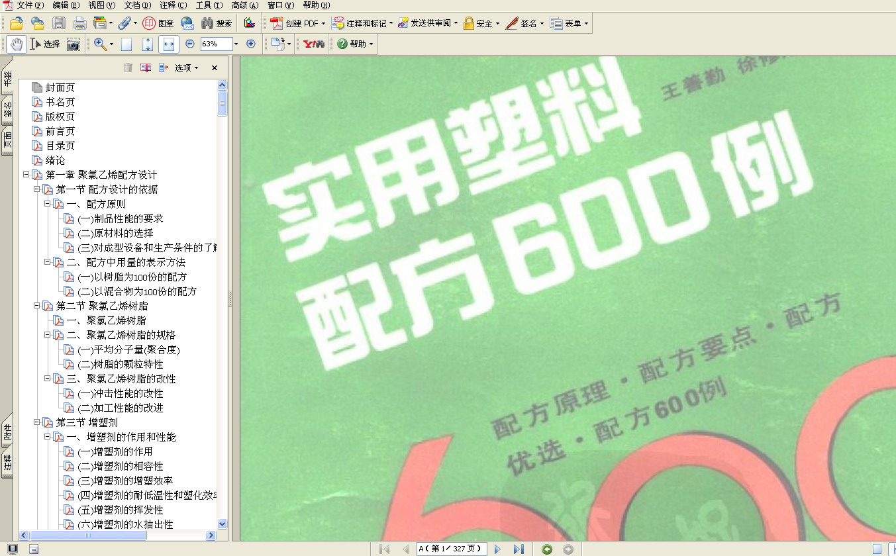
Task: Collapse the 一、配方原则 bookmark node
Action: (x=48, y=204)
